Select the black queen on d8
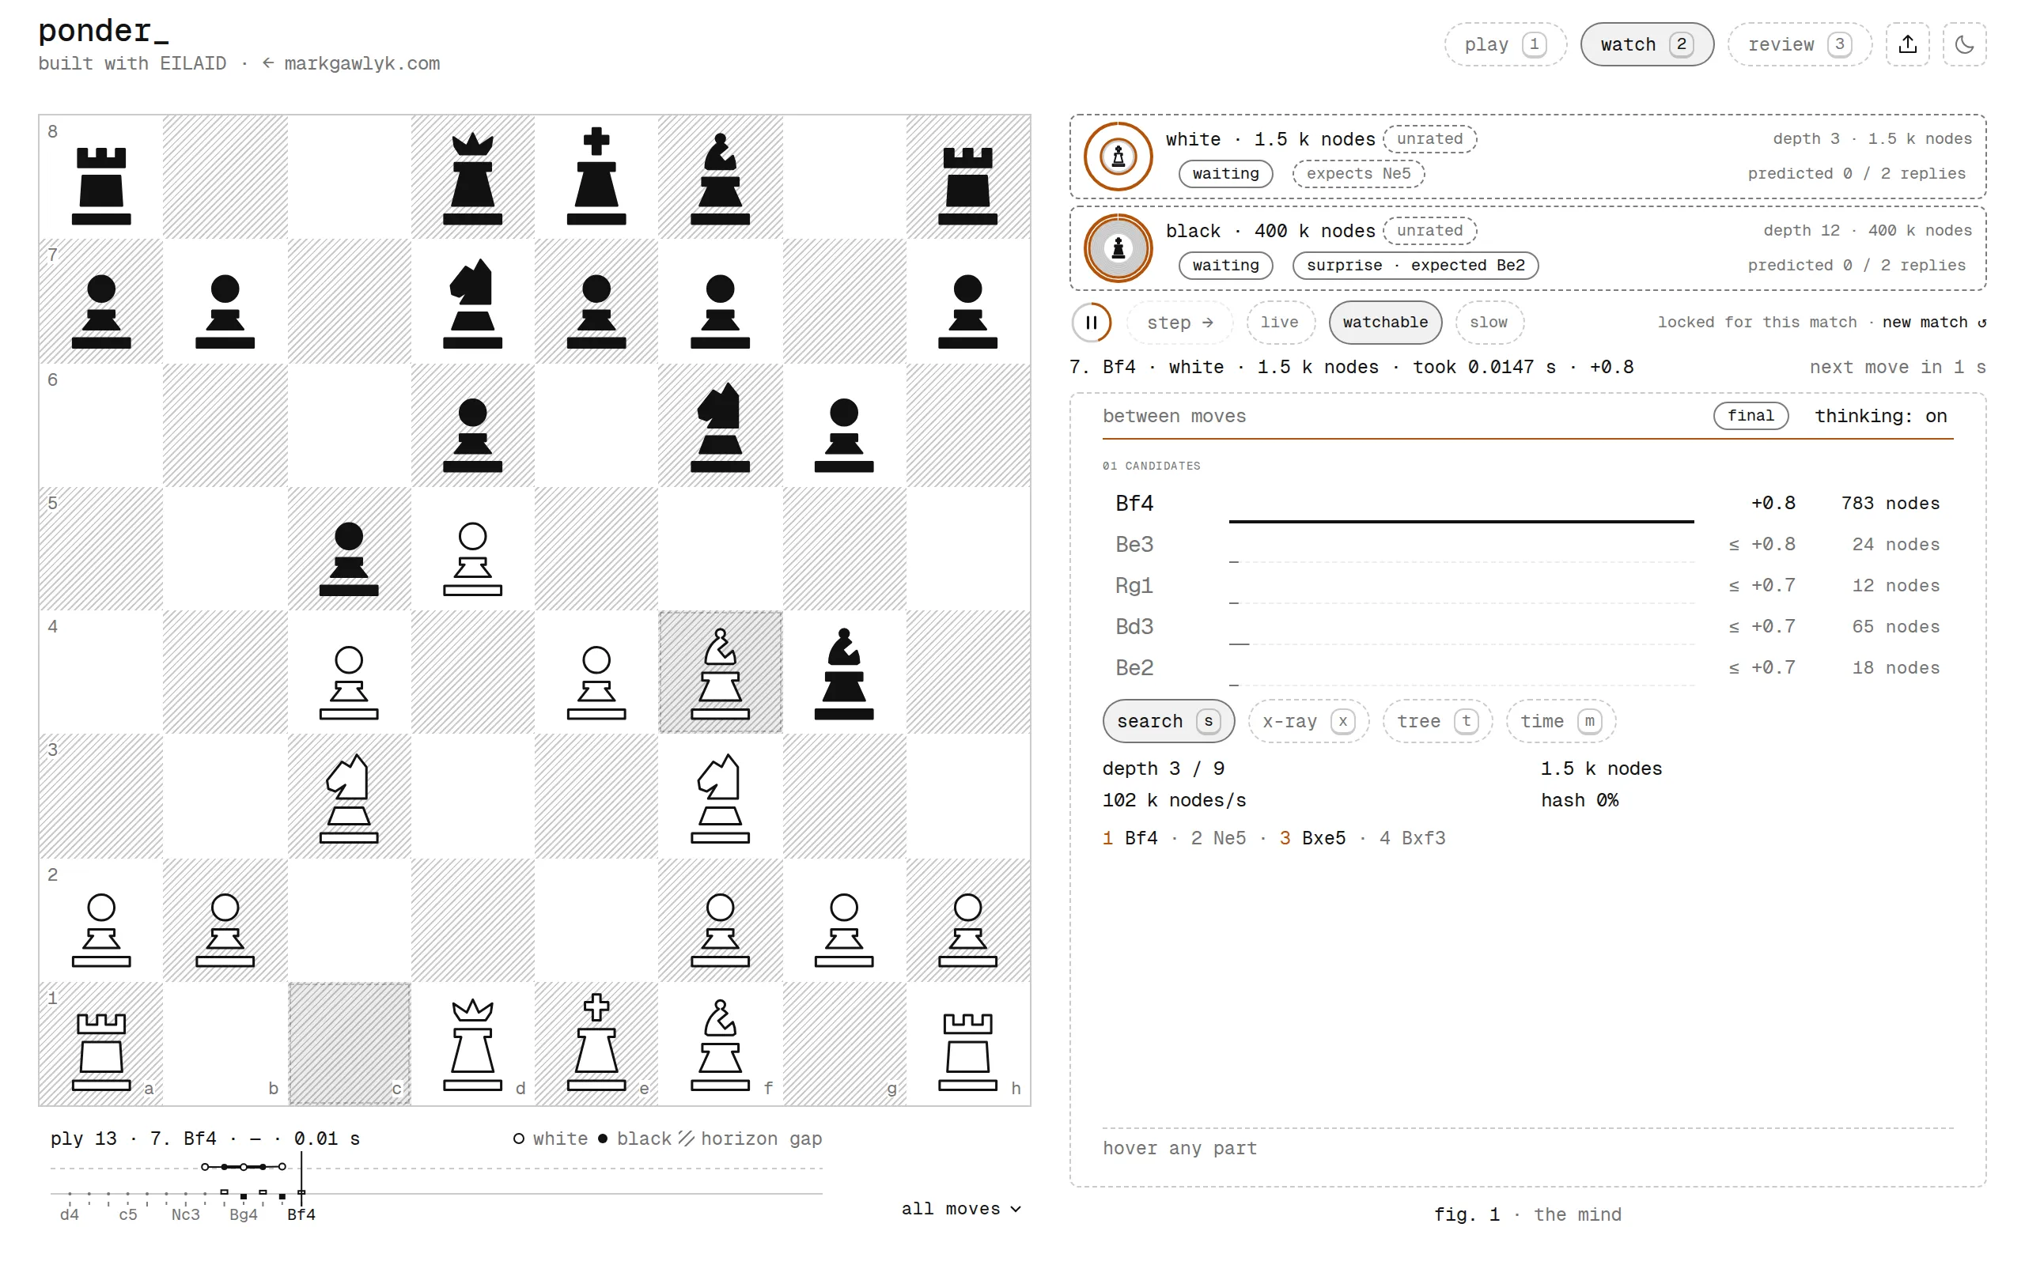This screenshot has height=1265, width=2025. click(473, 178)
